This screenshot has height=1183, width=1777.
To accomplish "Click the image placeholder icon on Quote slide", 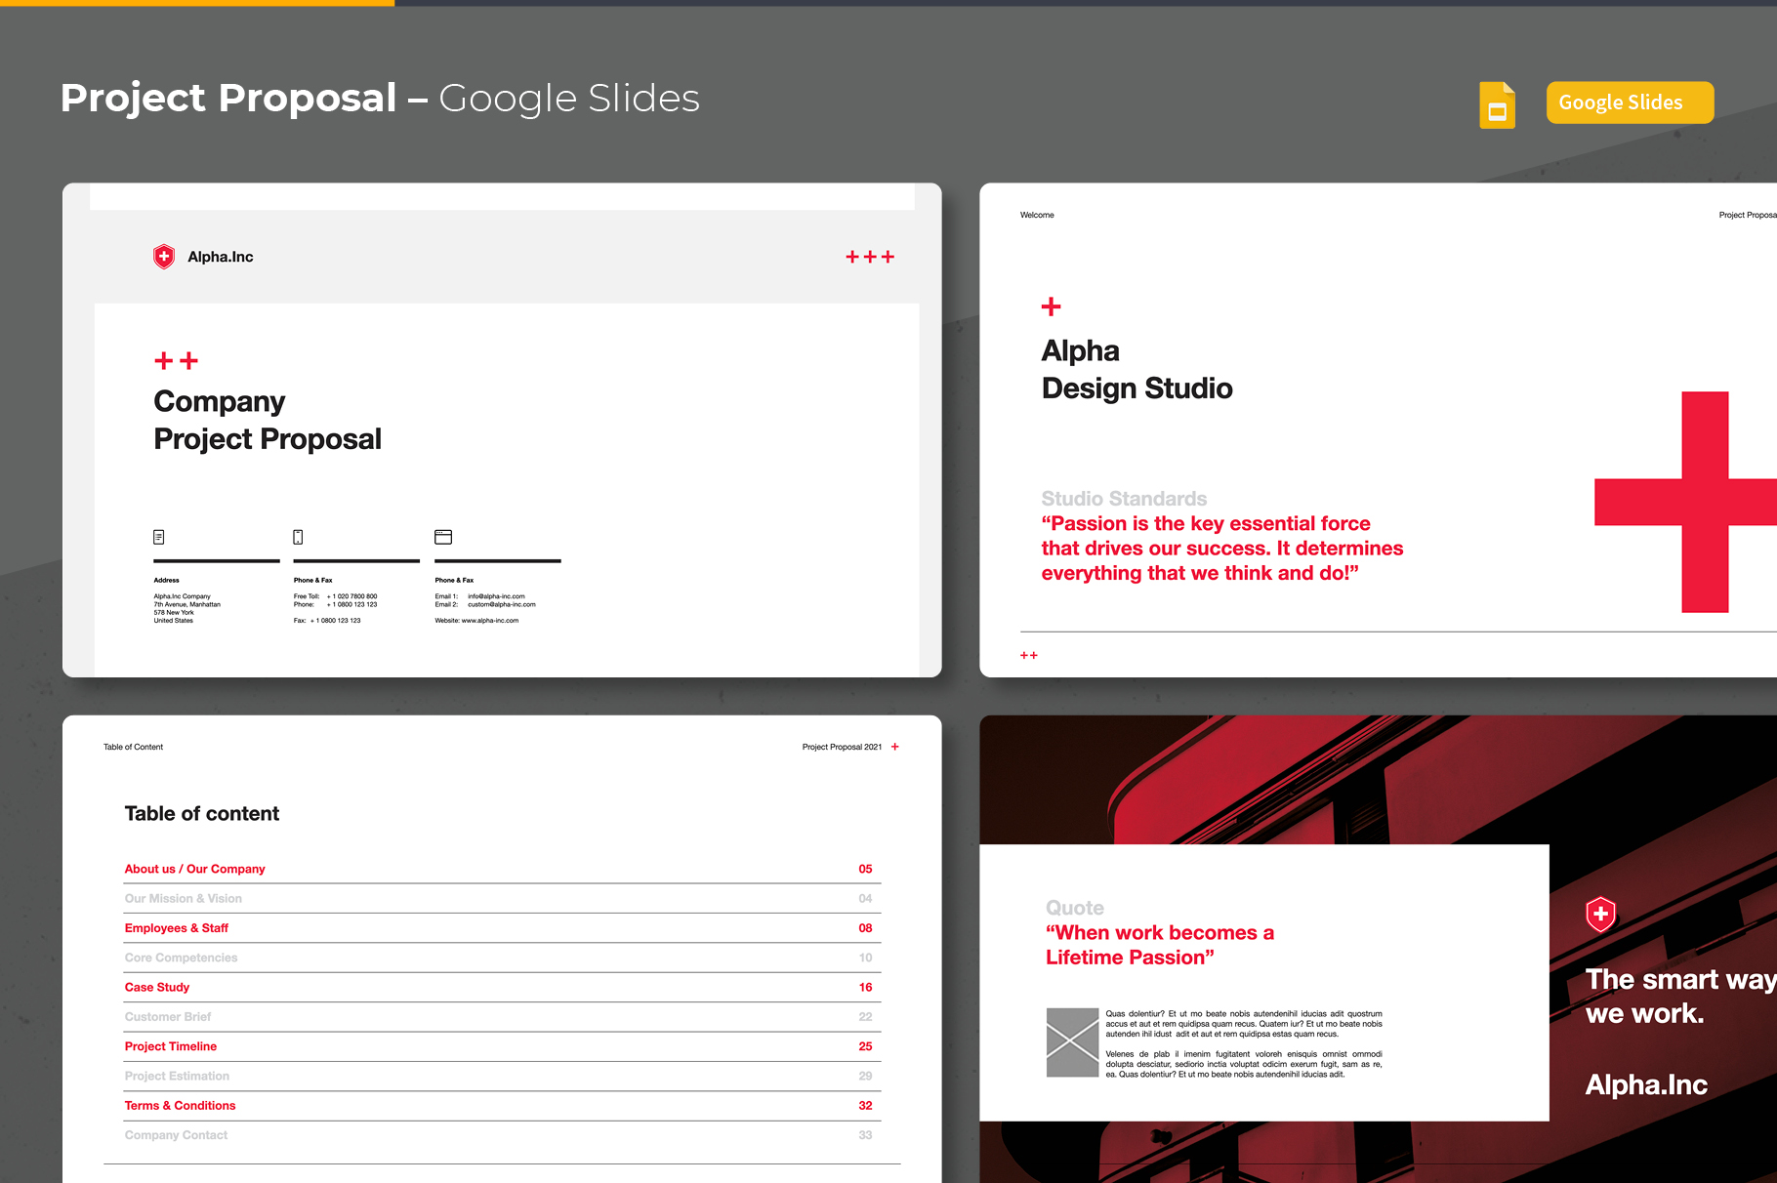I will (x=1072, y=1042).
